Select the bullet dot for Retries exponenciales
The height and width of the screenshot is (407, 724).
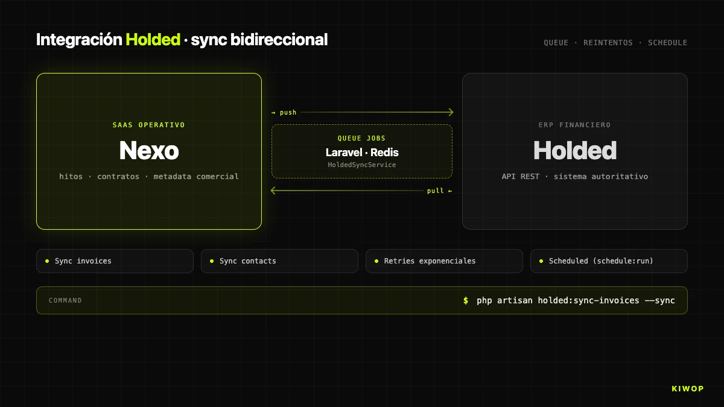376,260
